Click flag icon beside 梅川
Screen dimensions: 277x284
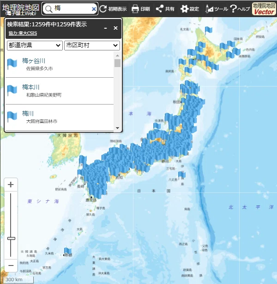point(12,117)
